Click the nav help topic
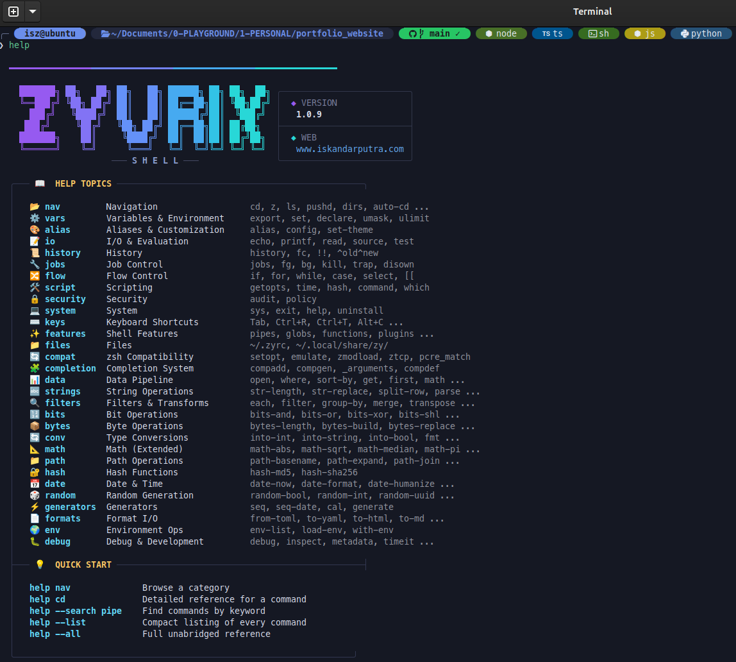The image size is (736, 662). [53, 207]
